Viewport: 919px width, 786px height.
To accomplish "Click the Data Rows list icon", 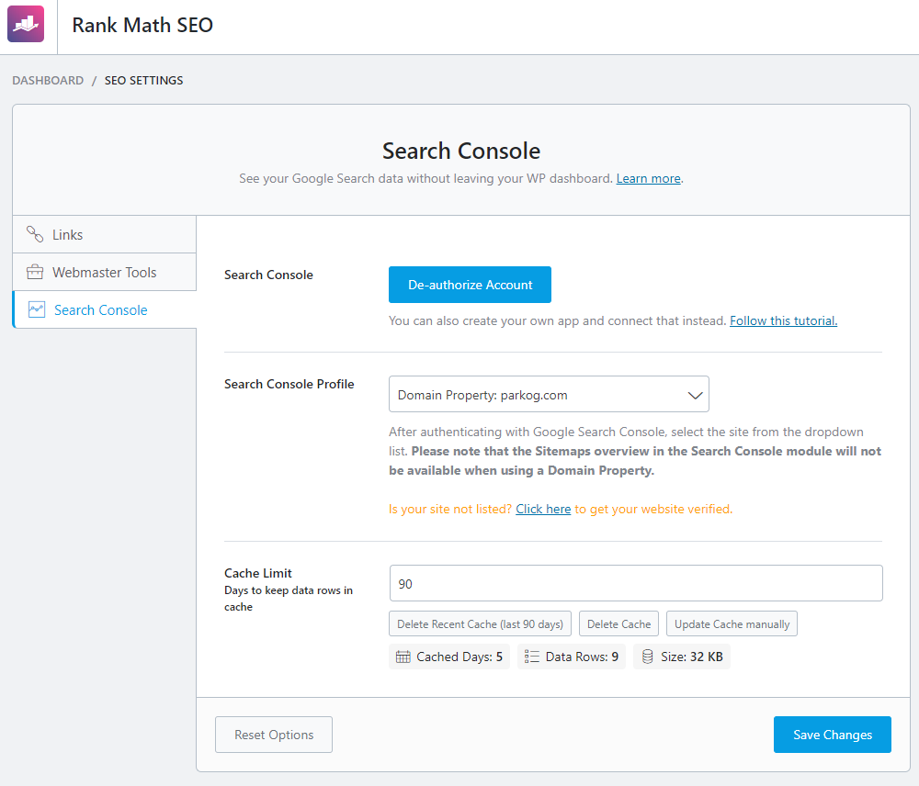I will pos(531,657).
